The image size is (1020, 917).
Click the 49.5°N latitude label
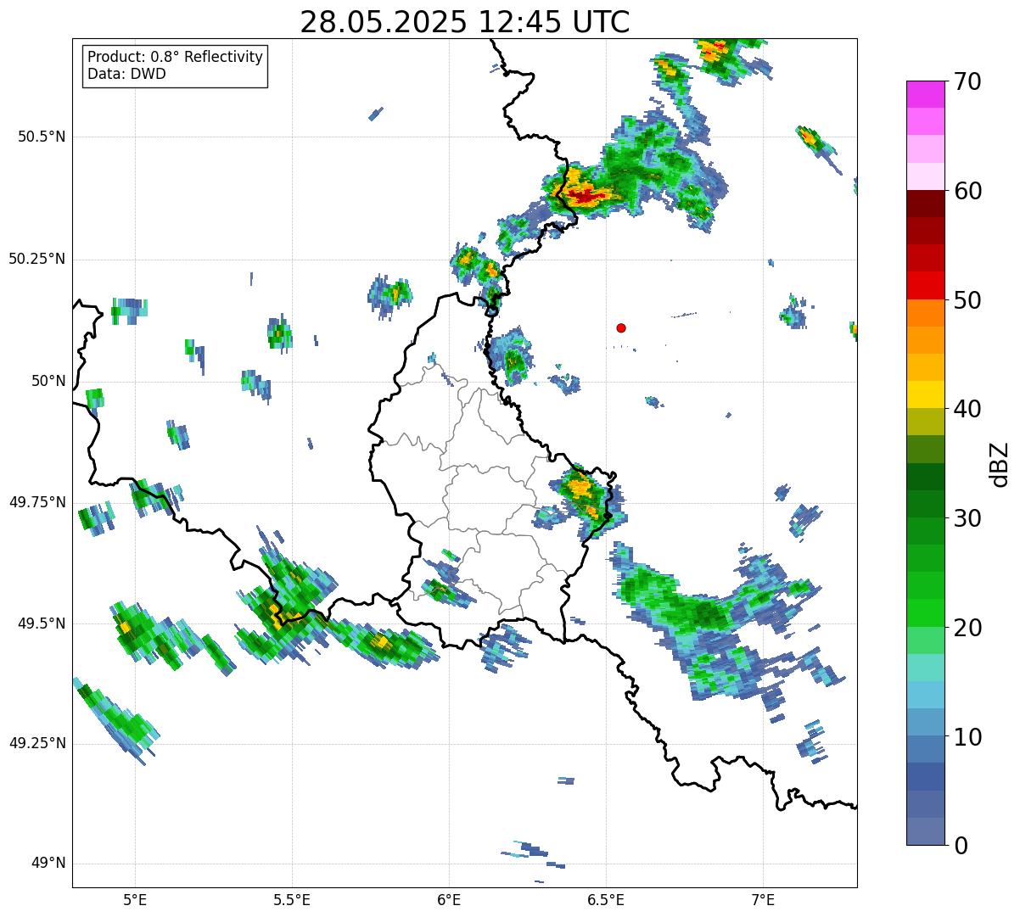pos(42,623)
